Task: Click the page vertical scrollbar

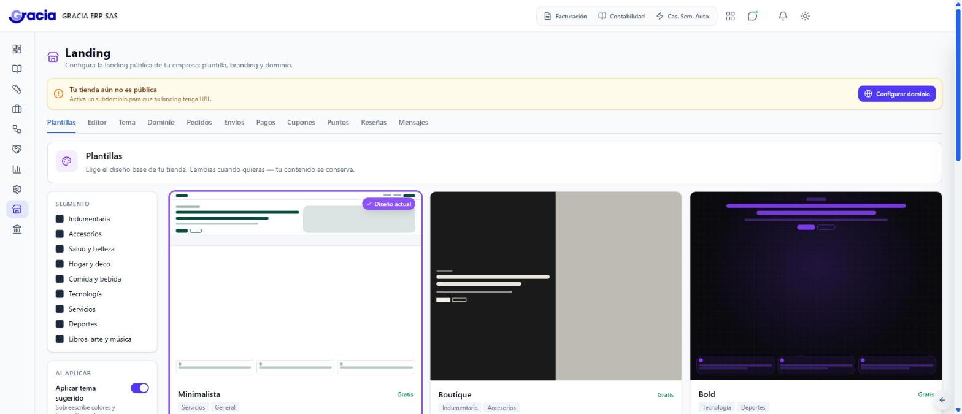Action: [958, 85]
